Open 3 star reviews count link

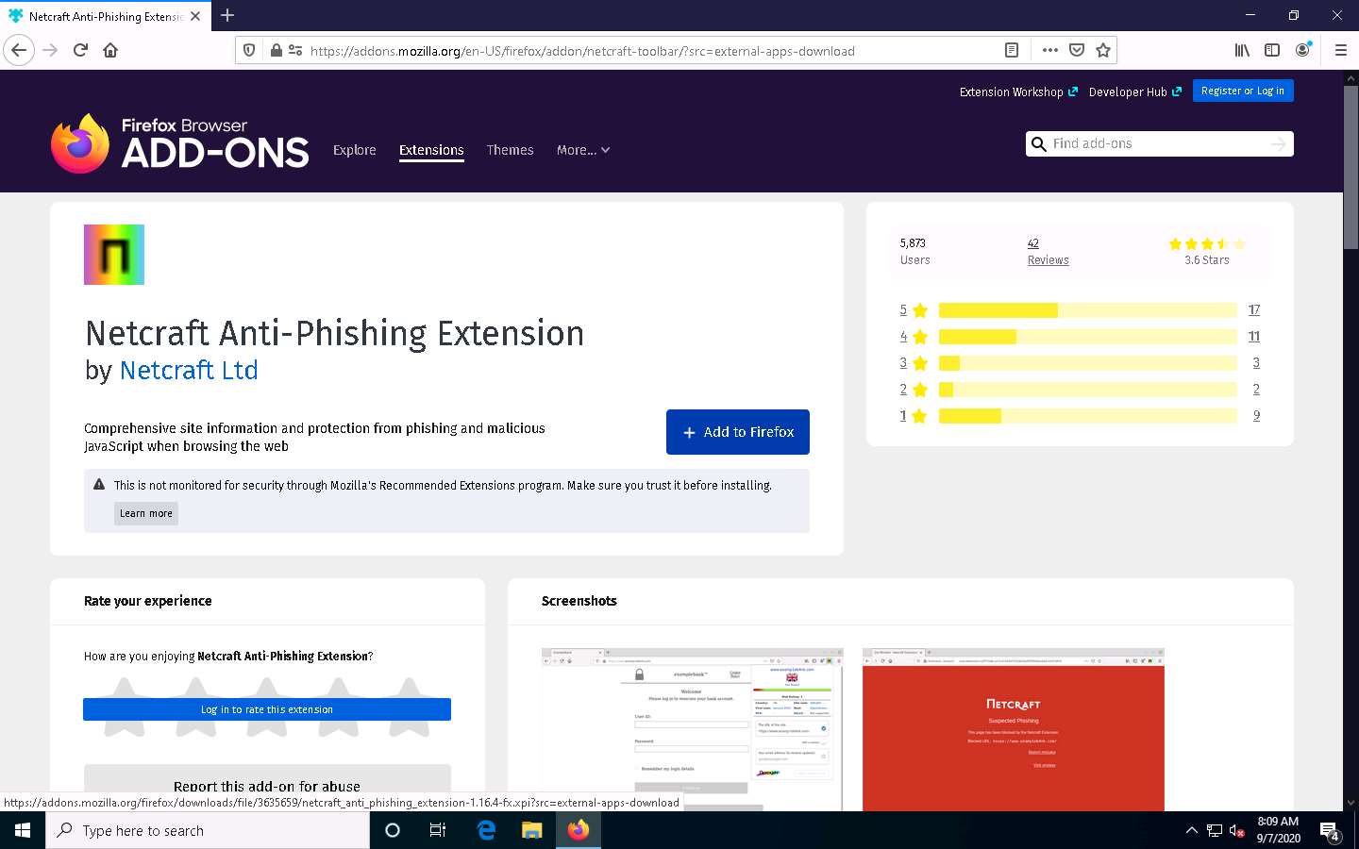coord(1256,363)
